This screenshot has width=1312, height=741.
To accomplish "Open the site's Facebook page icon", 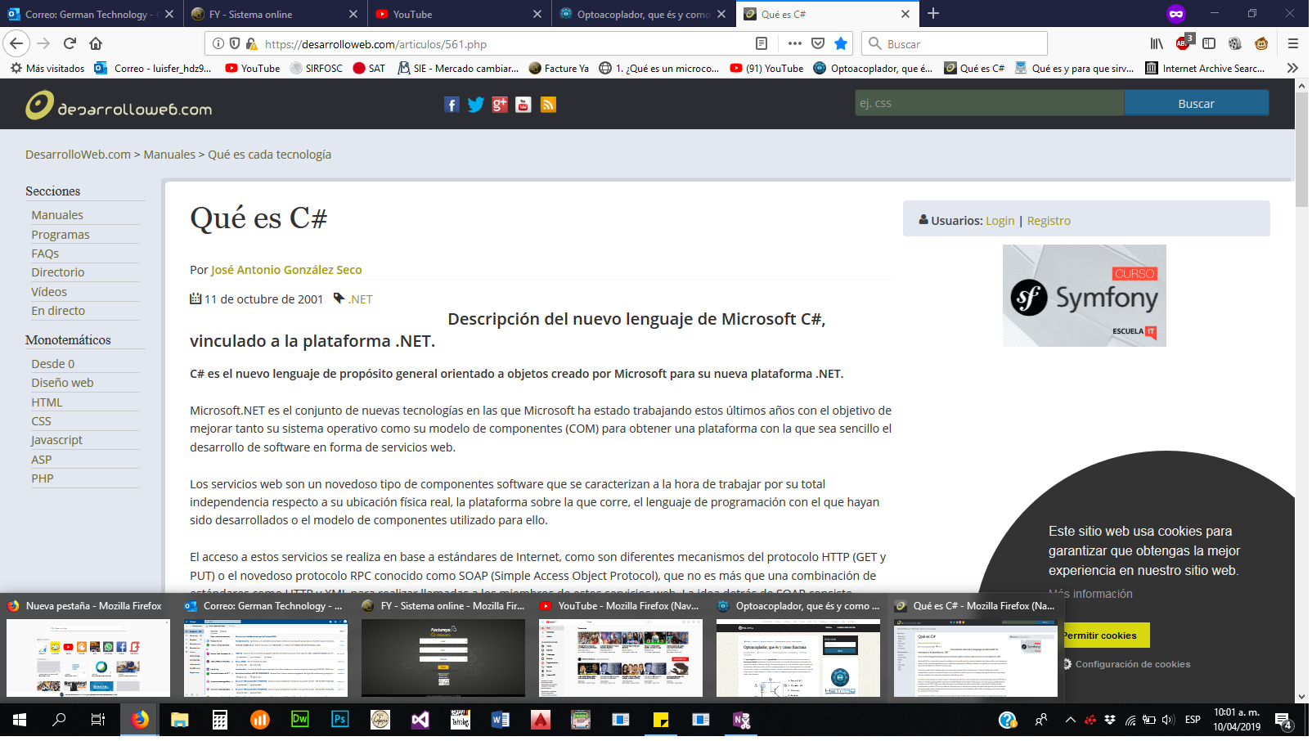I will (x=452, y=105).
